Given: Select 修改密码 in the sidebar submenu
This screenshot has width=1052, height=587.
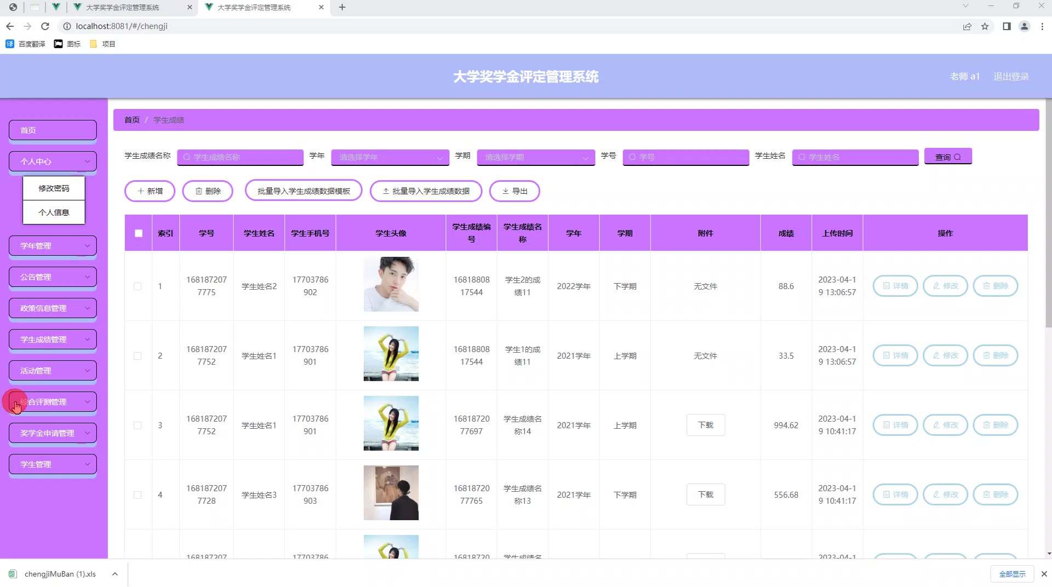Looking at the screenshot, I should click(x=54, y=188).
